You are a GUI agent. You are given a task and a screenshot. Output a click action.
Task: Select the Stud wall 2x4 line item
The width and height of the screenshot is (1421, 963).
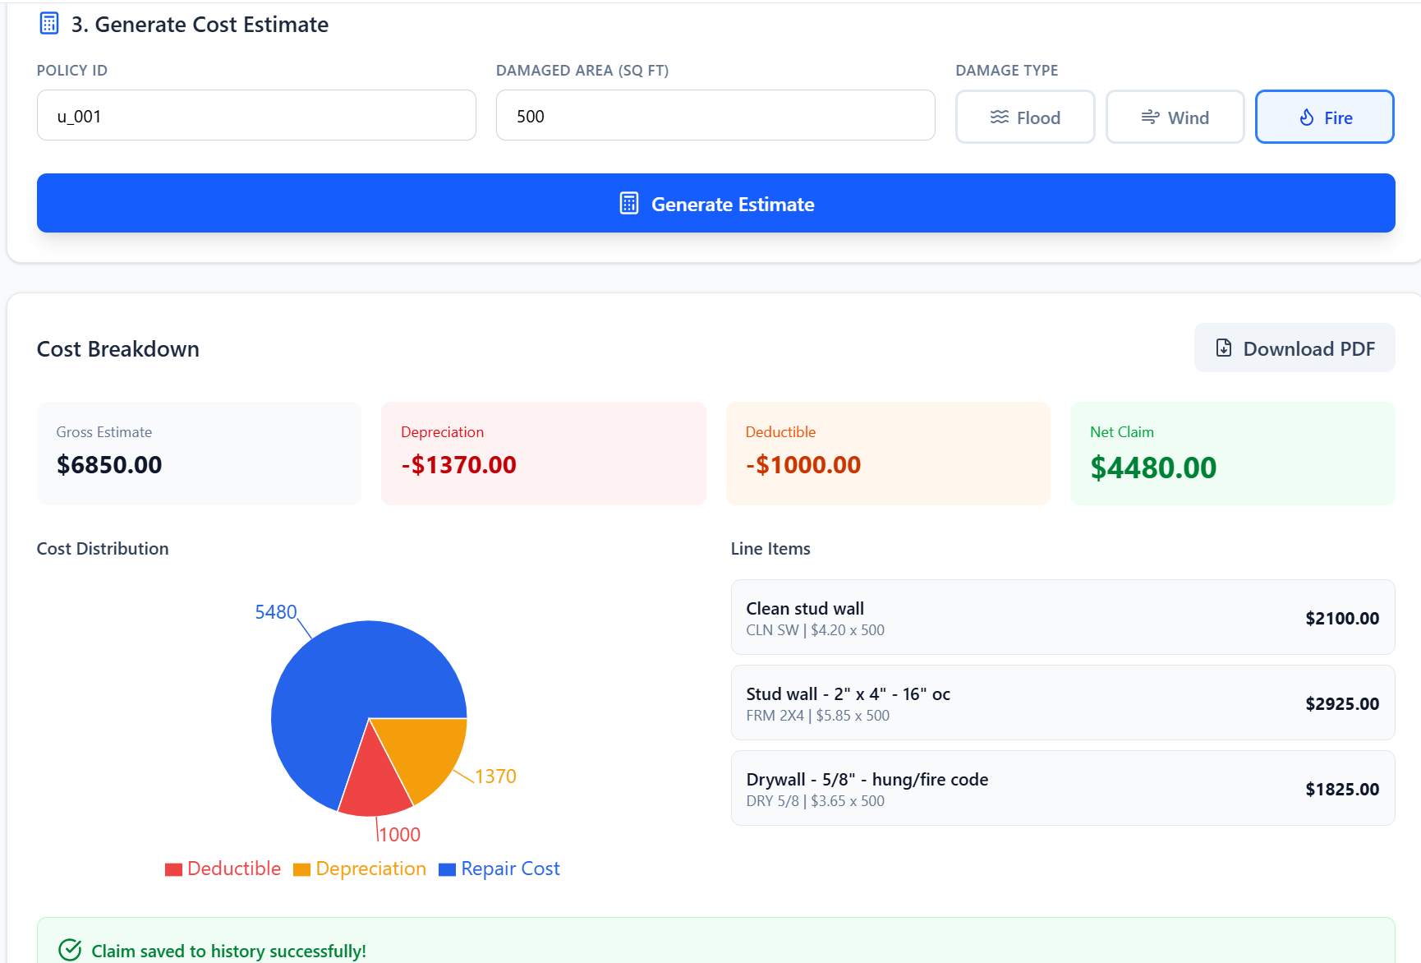1063,703
